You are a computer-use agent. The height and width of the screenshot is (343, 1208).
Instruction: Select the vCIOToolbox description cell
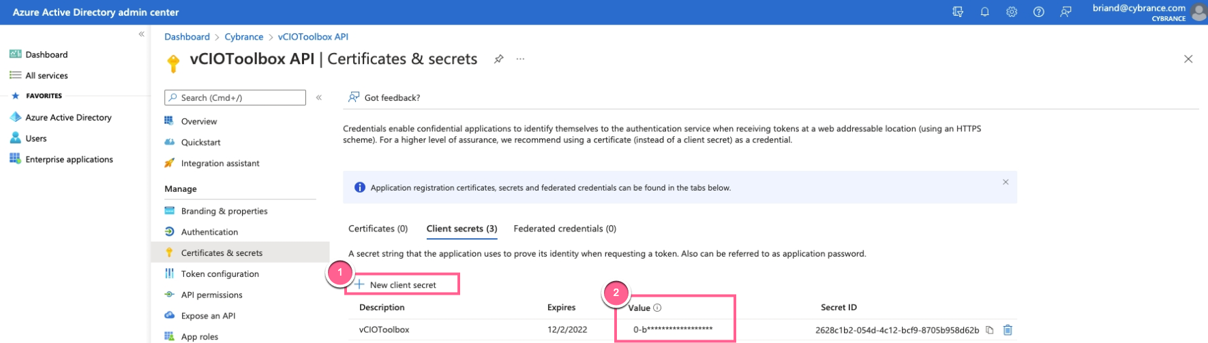pyautogui.click(x=384, y=330)
